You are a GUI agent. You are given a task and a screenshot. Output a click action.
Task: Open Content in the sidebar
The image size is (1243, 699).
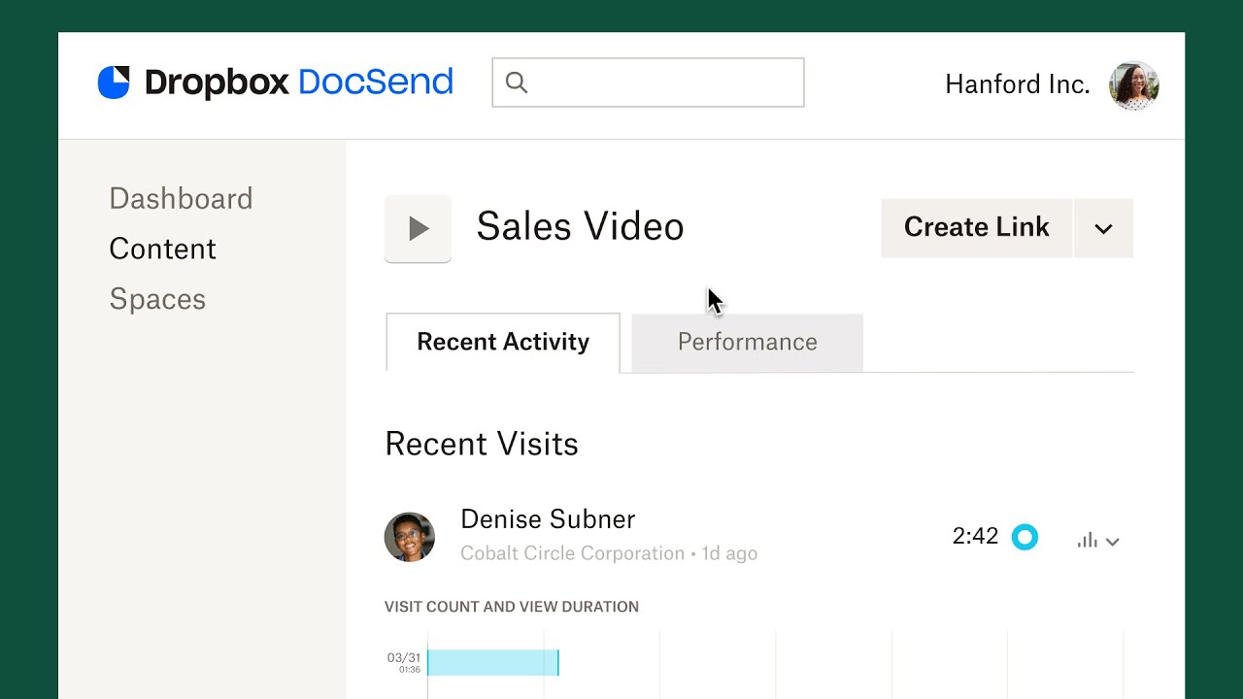[162, 249]
